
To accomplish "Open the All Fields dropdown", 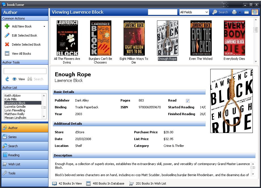I will (x=194, y=12).
